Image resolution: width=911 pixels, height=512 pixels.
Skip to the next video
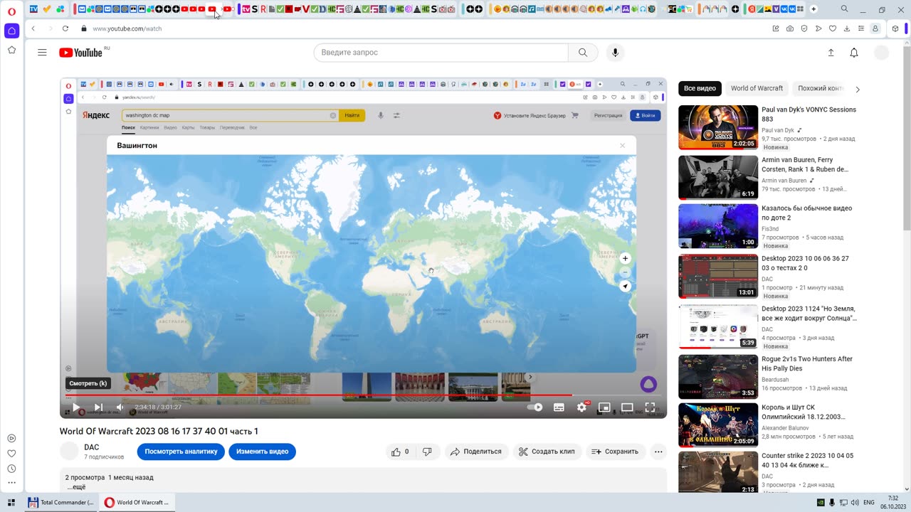[x=98, y=407]
